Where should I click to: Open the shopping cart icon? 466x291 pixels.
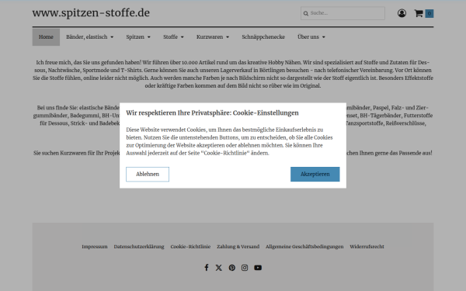419,13
